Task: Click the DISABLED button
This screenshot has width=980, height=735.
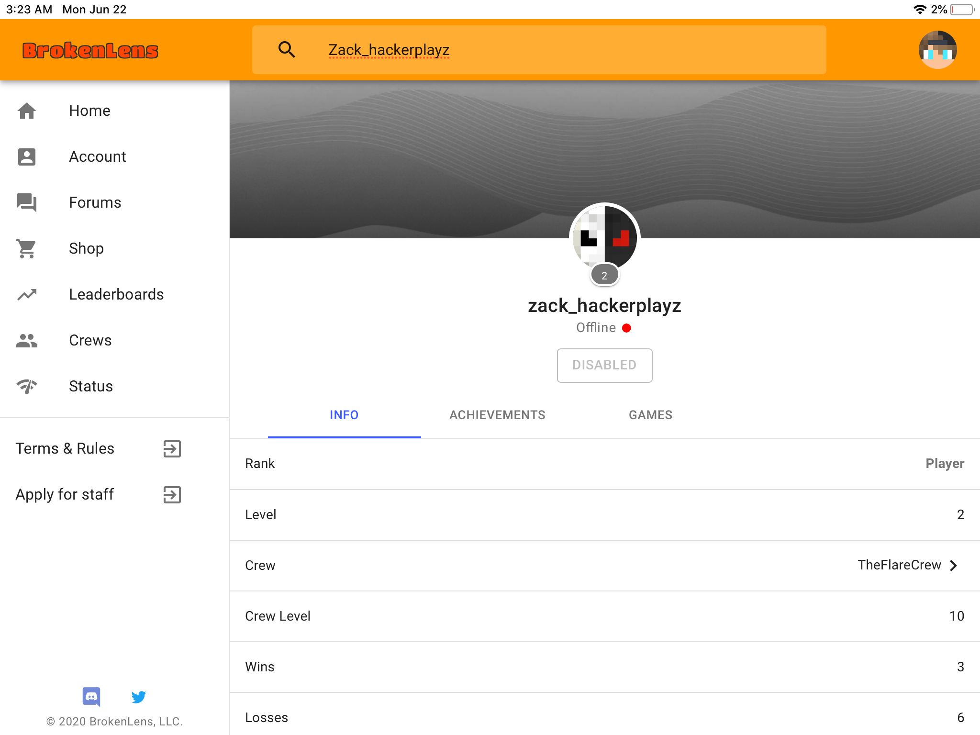Action: pyautogui.click(x=604, y=365)
